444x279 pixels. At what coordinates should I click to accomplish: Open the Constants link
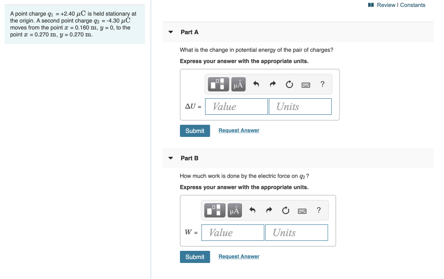tap(413, 5)
